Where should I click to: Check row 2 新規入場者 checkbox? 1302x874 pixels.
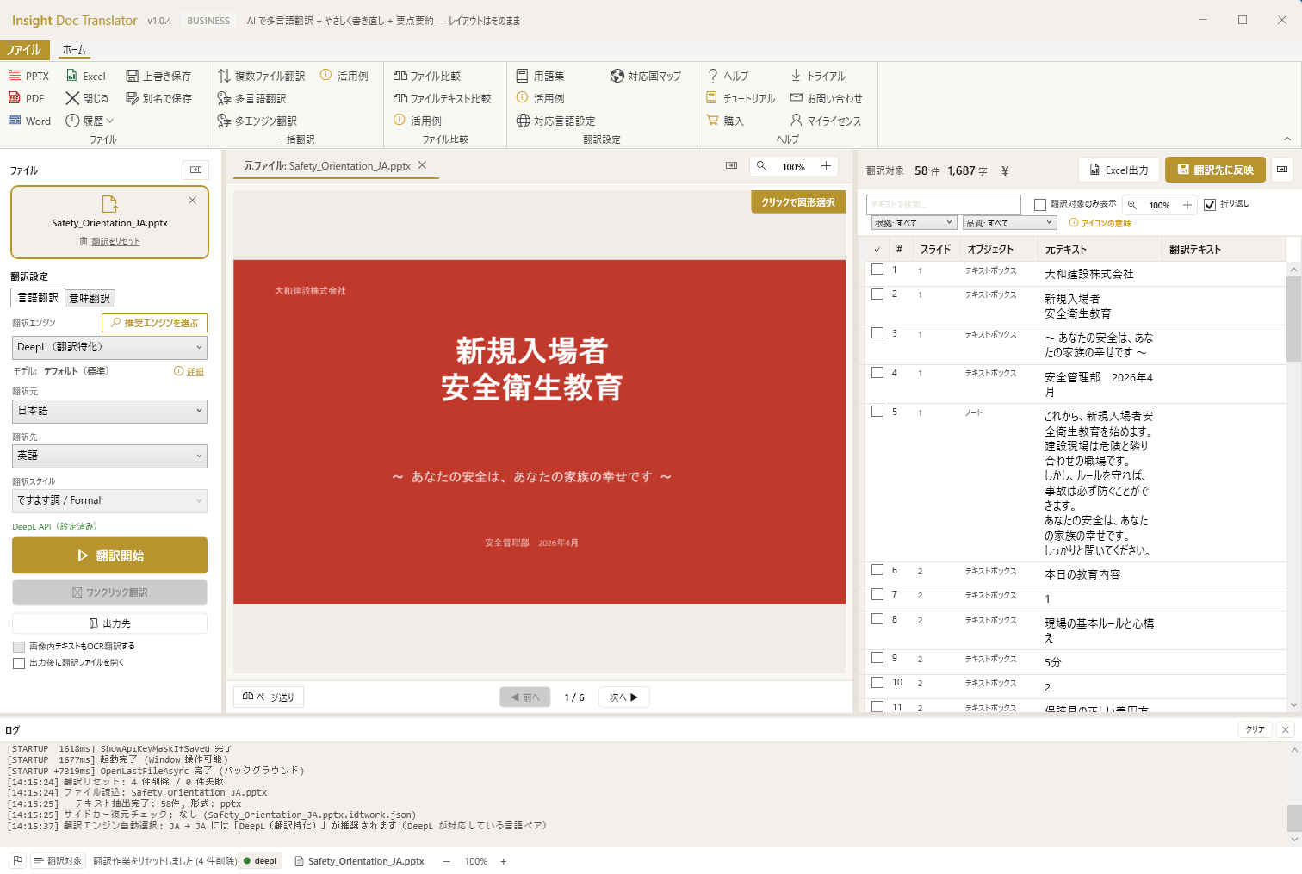(877, 294)
